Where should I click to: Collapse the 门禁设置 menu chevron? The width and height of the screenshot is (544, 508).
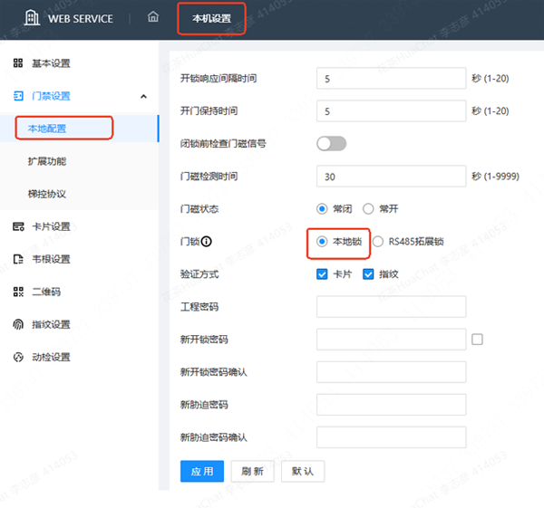(143, 96)
